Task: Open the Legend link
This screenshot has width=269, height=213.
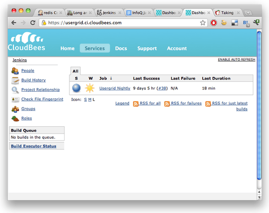Action: tap(122, 103)
